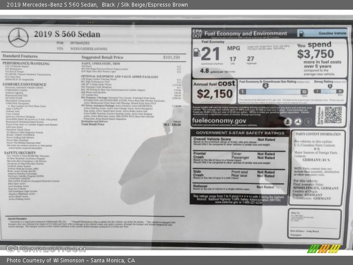Click the 27 highway MPG value
The height and width of the screenshot is (265, 353).
pyautogui.click(x=251, y=59)
